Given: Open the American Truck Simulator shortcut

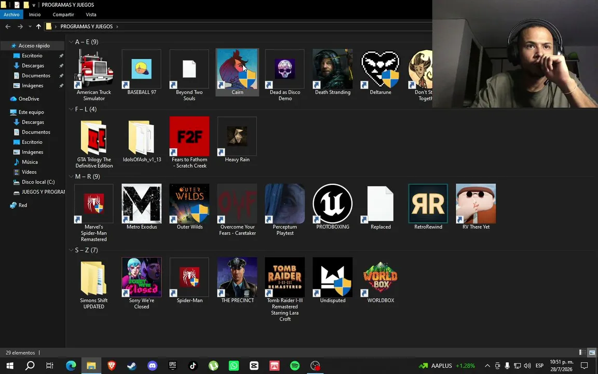Looking at the screenshot, I should click(94, 75).
